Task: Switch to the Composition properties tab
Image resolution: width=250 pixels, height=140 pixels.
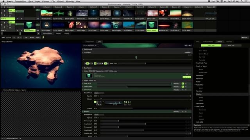Action: tap(89, 42)
